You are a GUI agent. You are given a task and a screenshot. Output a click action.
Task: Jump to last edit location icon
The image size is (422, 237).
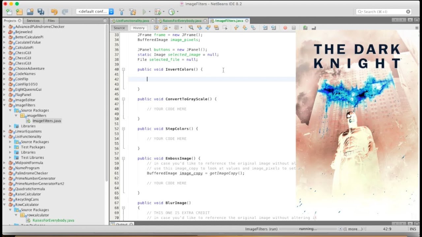click(x=156, y=28)
